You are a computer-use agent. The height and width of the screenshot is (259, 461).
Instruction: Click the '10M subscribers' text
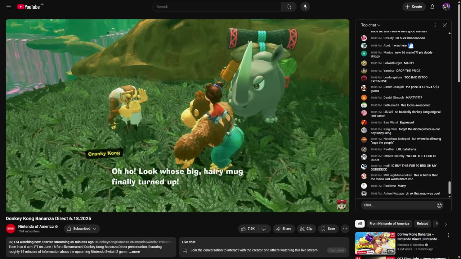[x=29, y=231]
